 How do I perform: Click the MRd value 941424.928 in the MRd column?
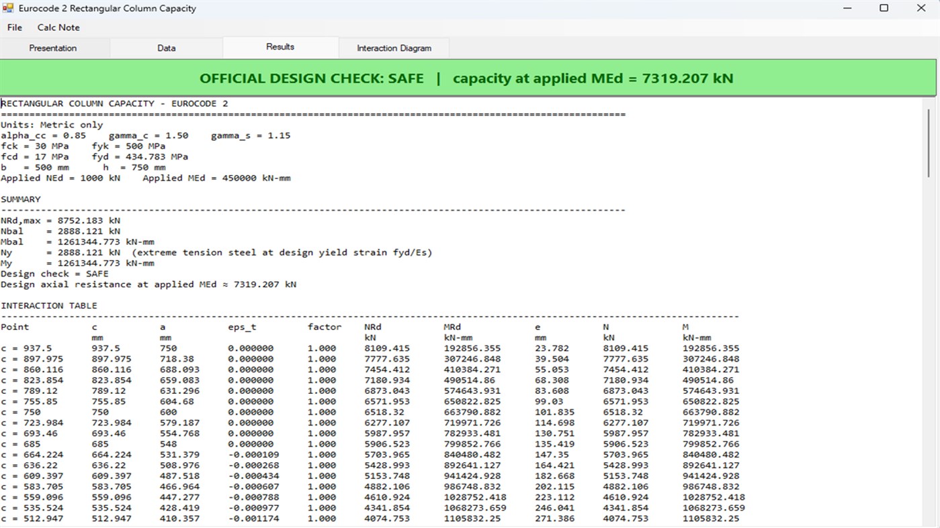[x=472, y=476]
